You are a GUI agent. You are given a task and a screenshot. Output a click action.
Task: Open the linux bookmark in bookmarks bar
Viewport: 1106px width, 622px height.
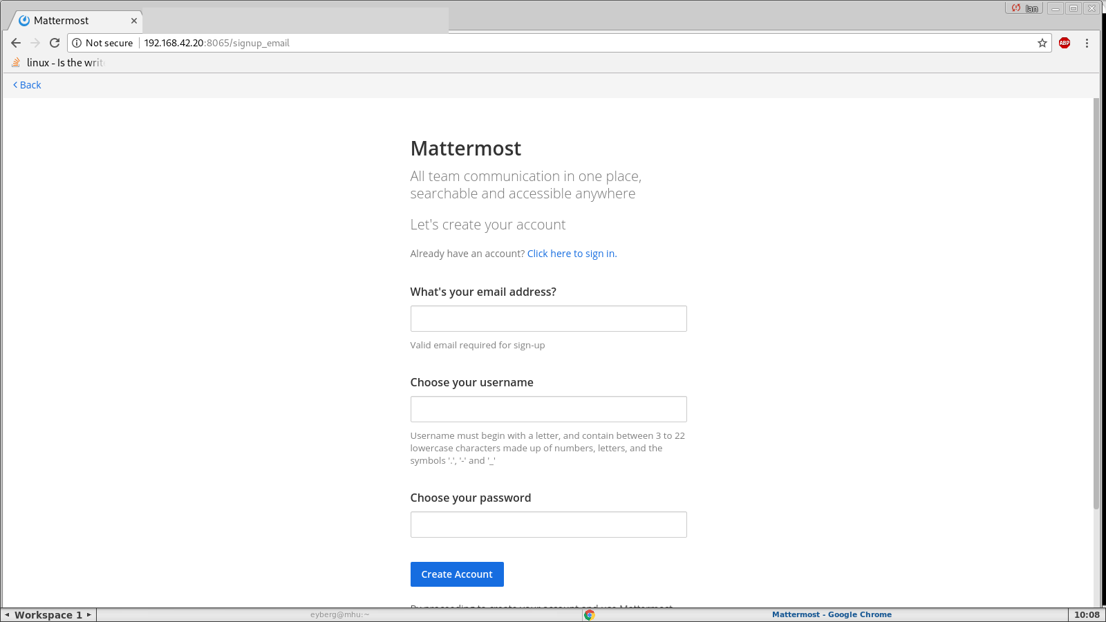tap(58, 63)
